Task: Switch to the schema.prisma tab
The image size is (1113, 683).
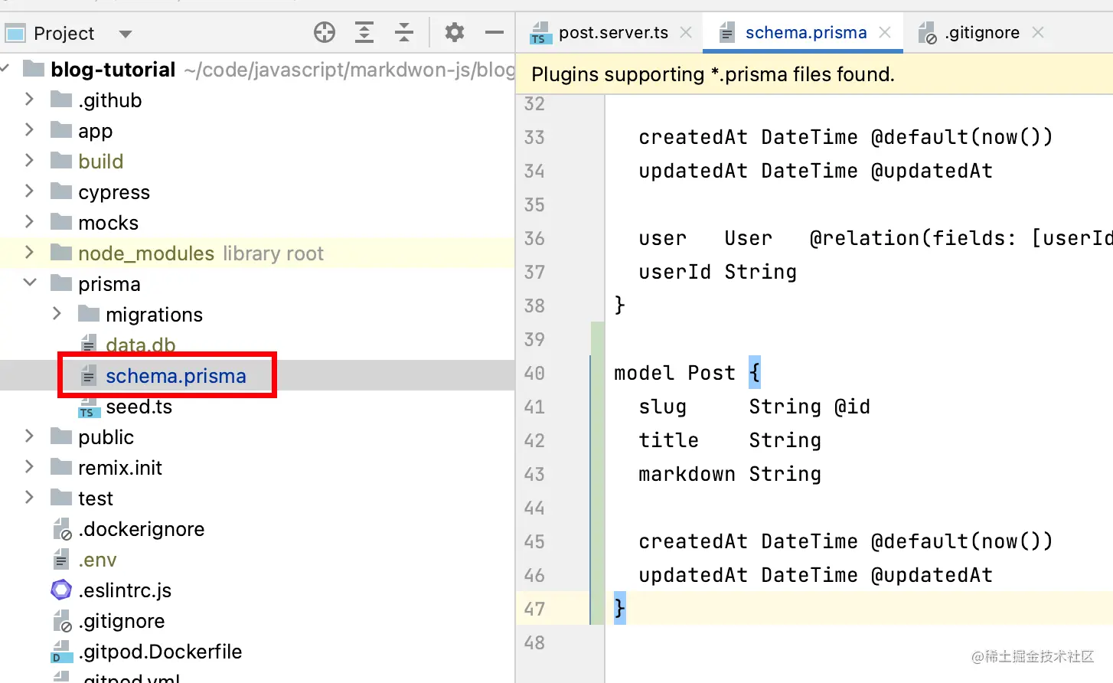Action: pyautogui.click(x=806, y=32)
